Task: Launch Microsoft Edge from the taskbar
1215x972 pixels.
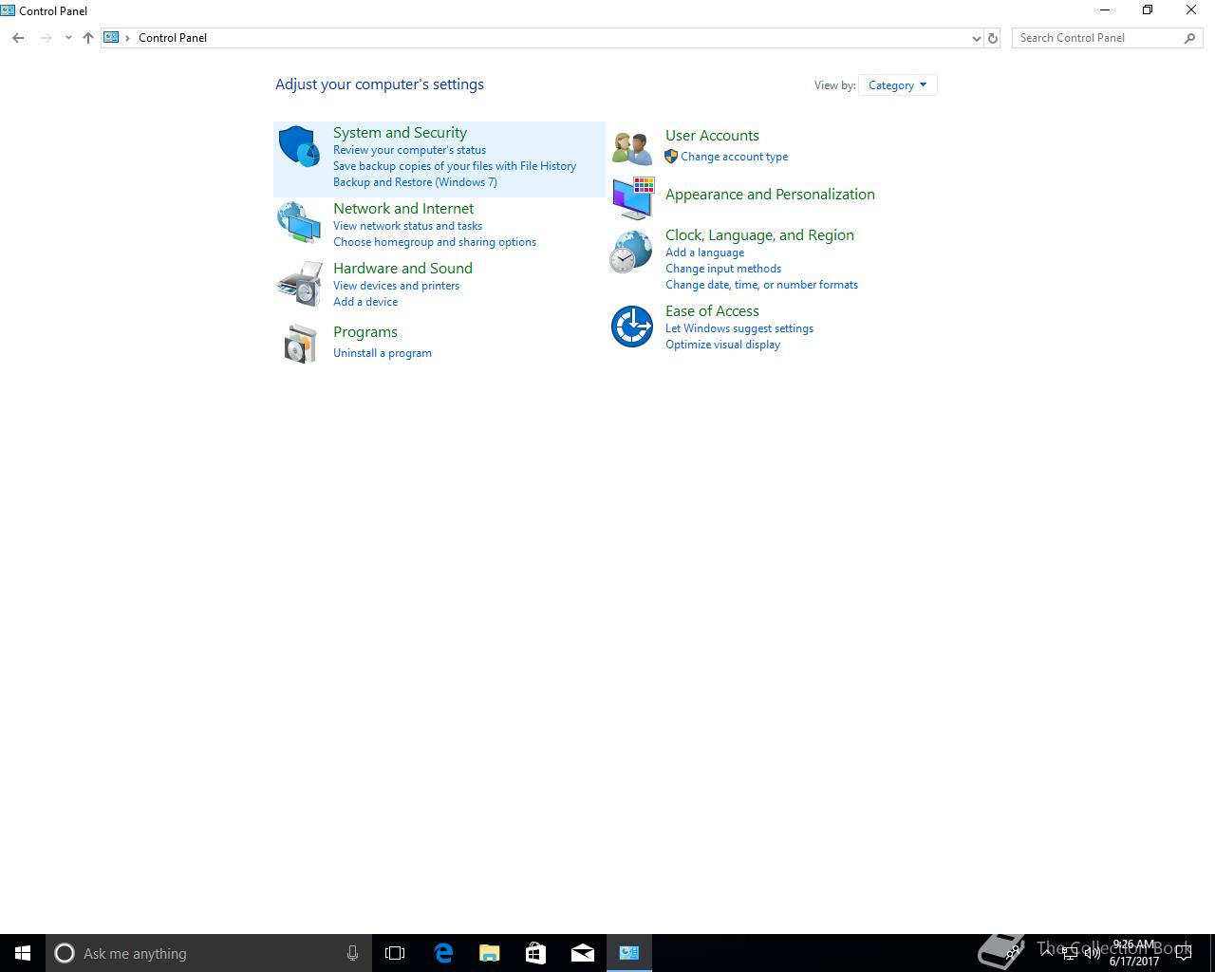Action: coord(443,953)
